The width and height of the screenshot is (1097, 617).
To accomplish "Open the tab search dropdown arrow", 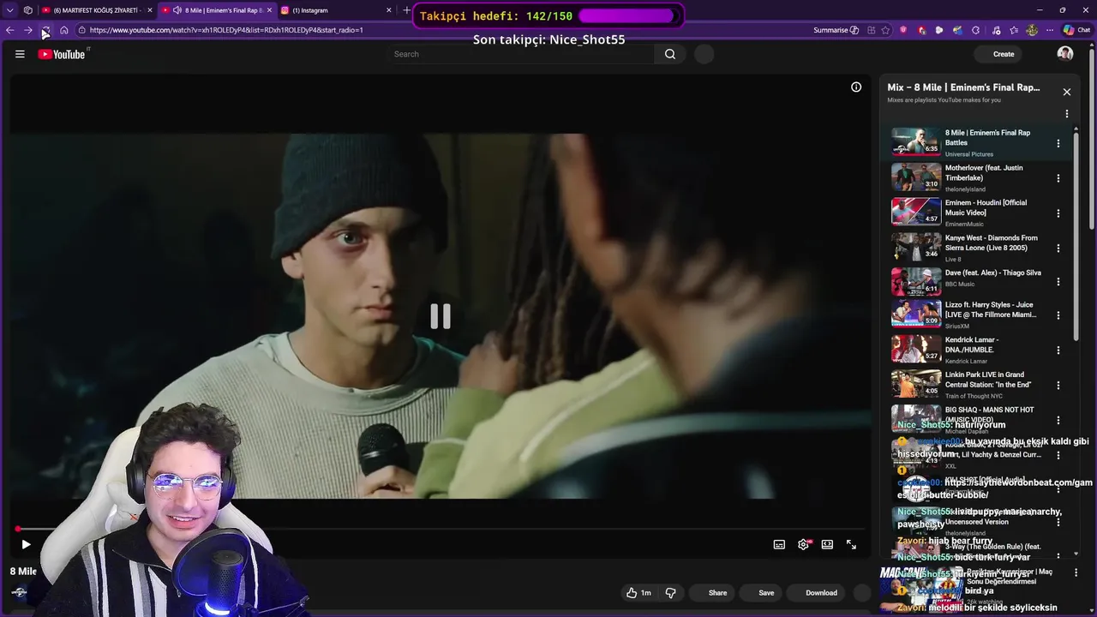I will [x=10, y=10].
